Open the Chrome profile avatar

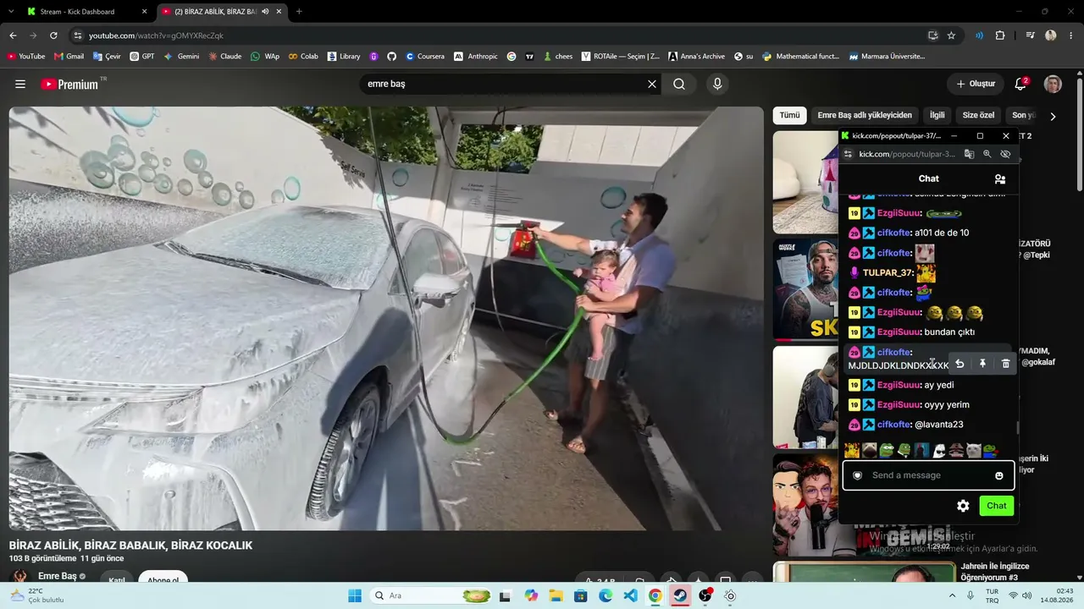click(1051, 36)
